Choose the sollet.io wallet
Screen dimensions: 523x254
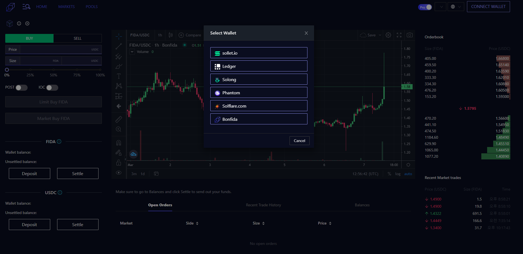coord(259,53)
